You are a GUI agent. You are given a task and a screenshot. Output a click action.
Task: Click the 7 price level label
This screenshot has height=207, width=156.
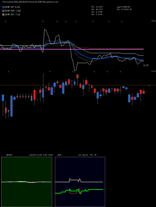[x=149, y=86]
